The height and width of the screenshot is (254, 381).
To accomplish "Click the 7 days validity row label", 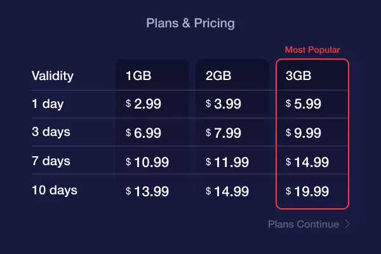I will 51,161.
